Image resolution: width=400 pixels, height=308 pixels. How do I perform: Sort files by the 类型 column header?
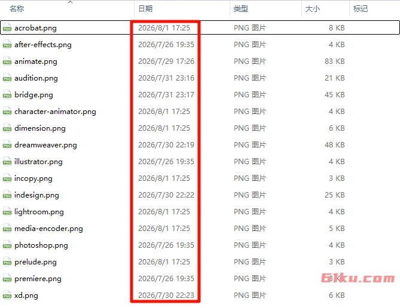pos(241,9)
